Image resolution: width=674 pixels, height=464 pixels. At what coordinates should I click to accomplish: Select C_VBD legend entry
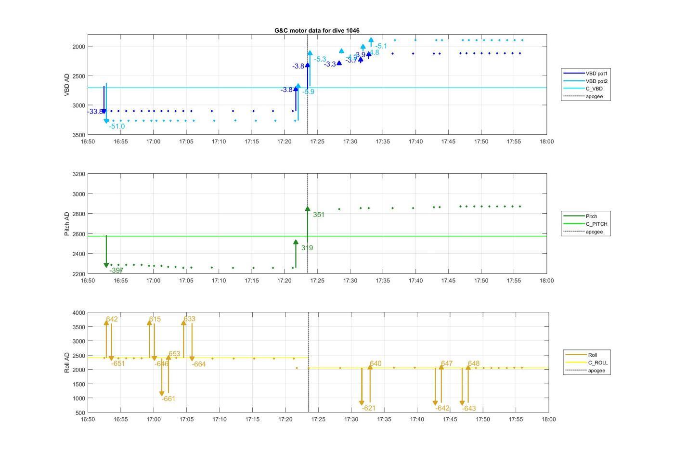(x=583, y=89)
